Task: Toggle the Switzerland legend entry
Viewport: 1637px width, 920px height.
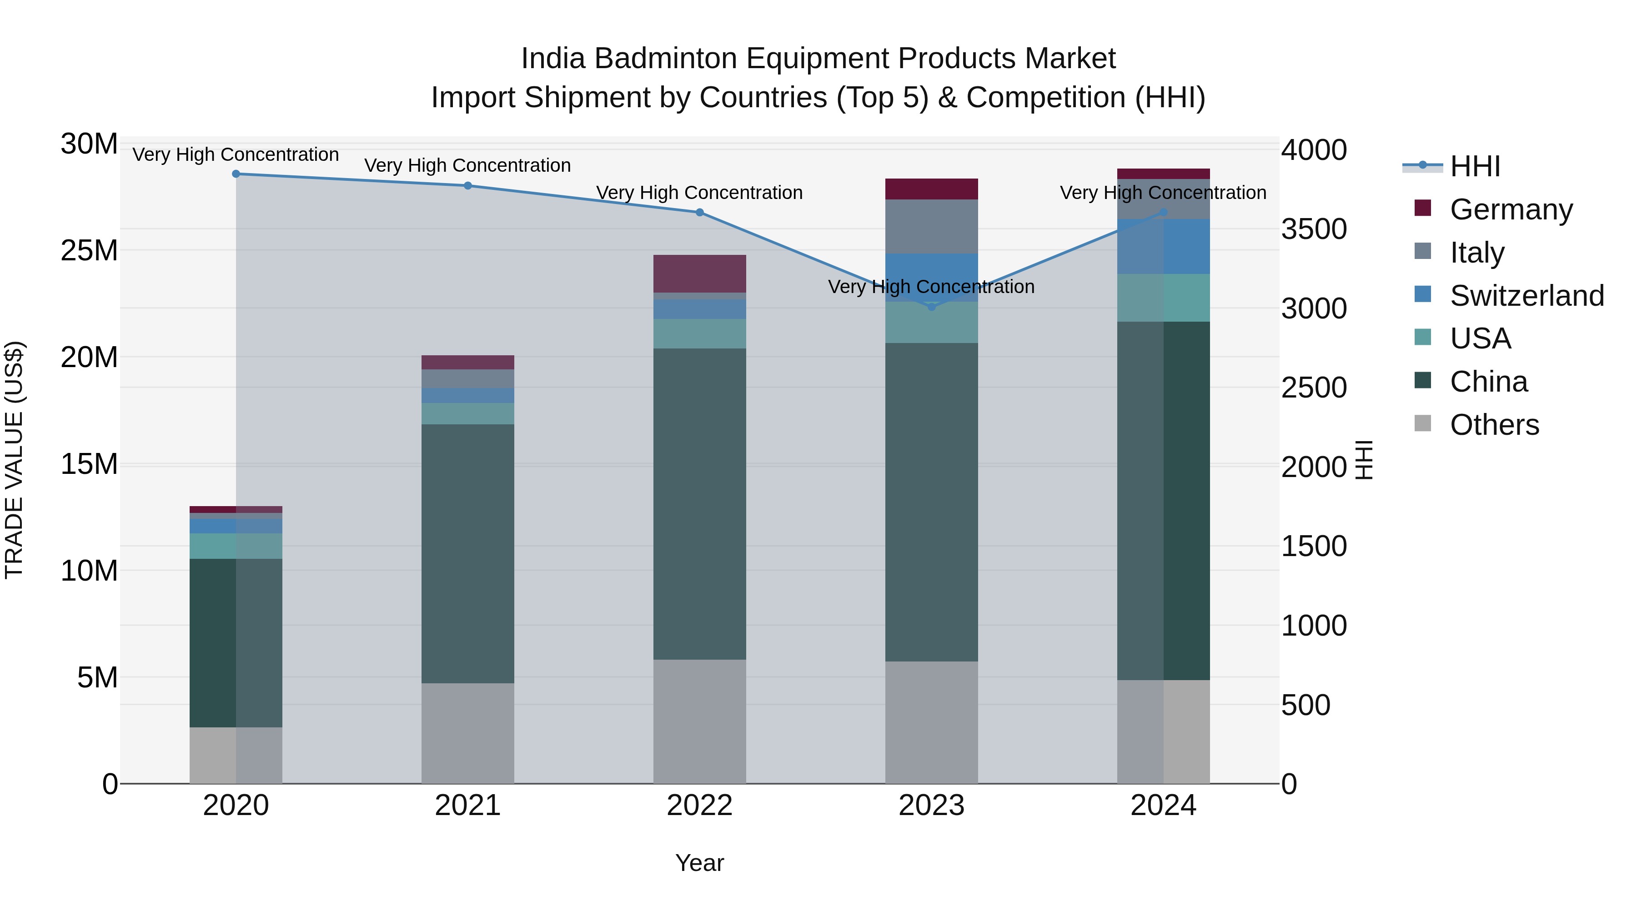Action: [x=1509, y=295]
